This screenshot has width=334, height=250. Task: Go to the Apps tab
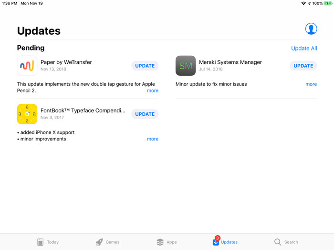pyautogui.click(x=167, y=242)
